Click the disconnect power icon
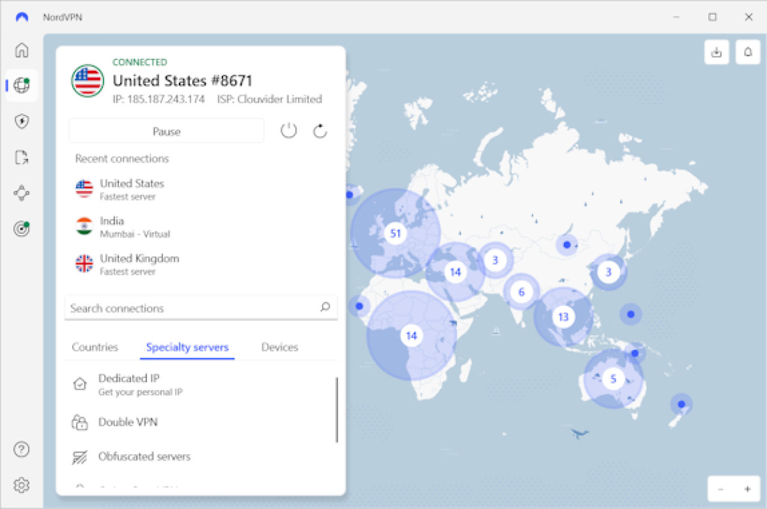Image resolution: width=767 pixels, height=509 pixels. coord(289,132)
